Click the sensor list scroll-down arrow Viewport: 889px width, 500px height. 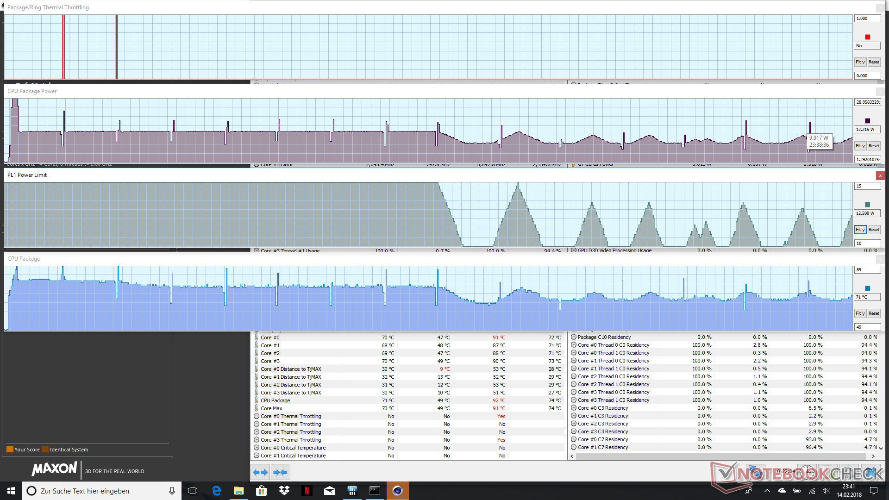[881, 448]
